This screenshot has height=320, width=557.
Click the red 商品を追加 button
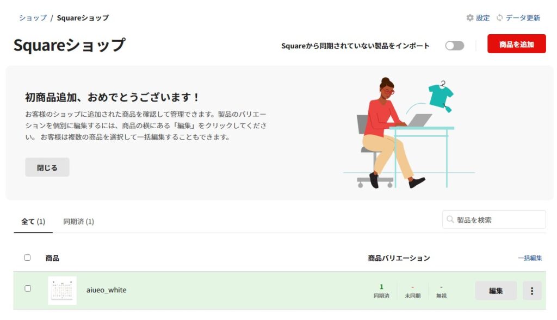point(517,44)
